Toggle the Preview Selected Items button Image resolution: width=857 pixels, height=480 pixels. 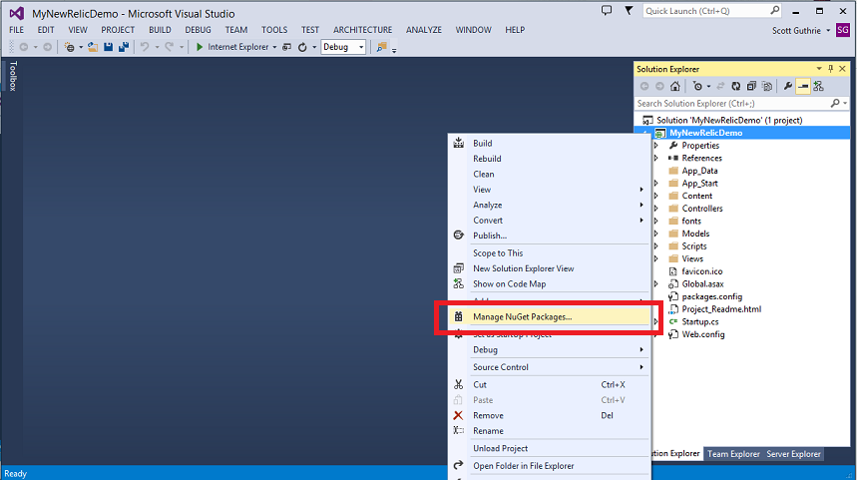point(803,87)
